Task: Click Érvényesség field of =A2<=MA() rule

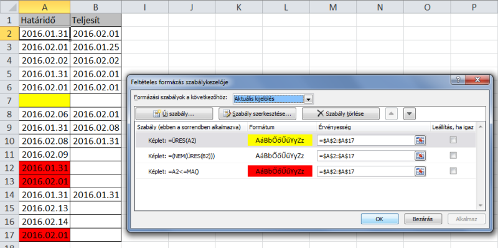Action: 366,172
